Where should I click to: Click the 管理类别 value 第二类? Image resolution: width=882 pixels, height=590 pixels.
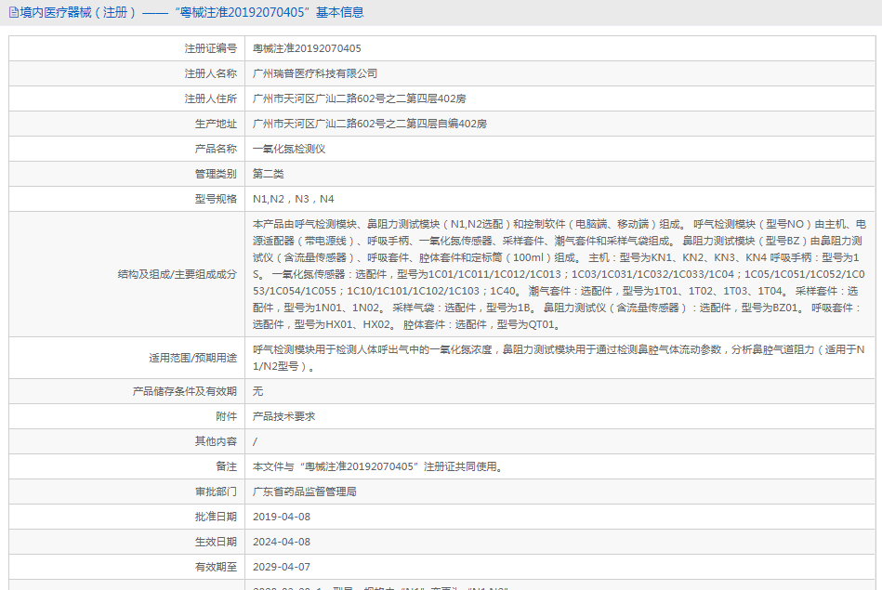[x=269, y=174]
